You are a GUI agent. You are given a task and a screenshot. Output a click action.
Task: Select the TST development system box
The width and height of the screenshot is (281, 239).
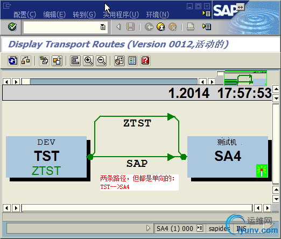pyautogui.click(x=46, y=157)
